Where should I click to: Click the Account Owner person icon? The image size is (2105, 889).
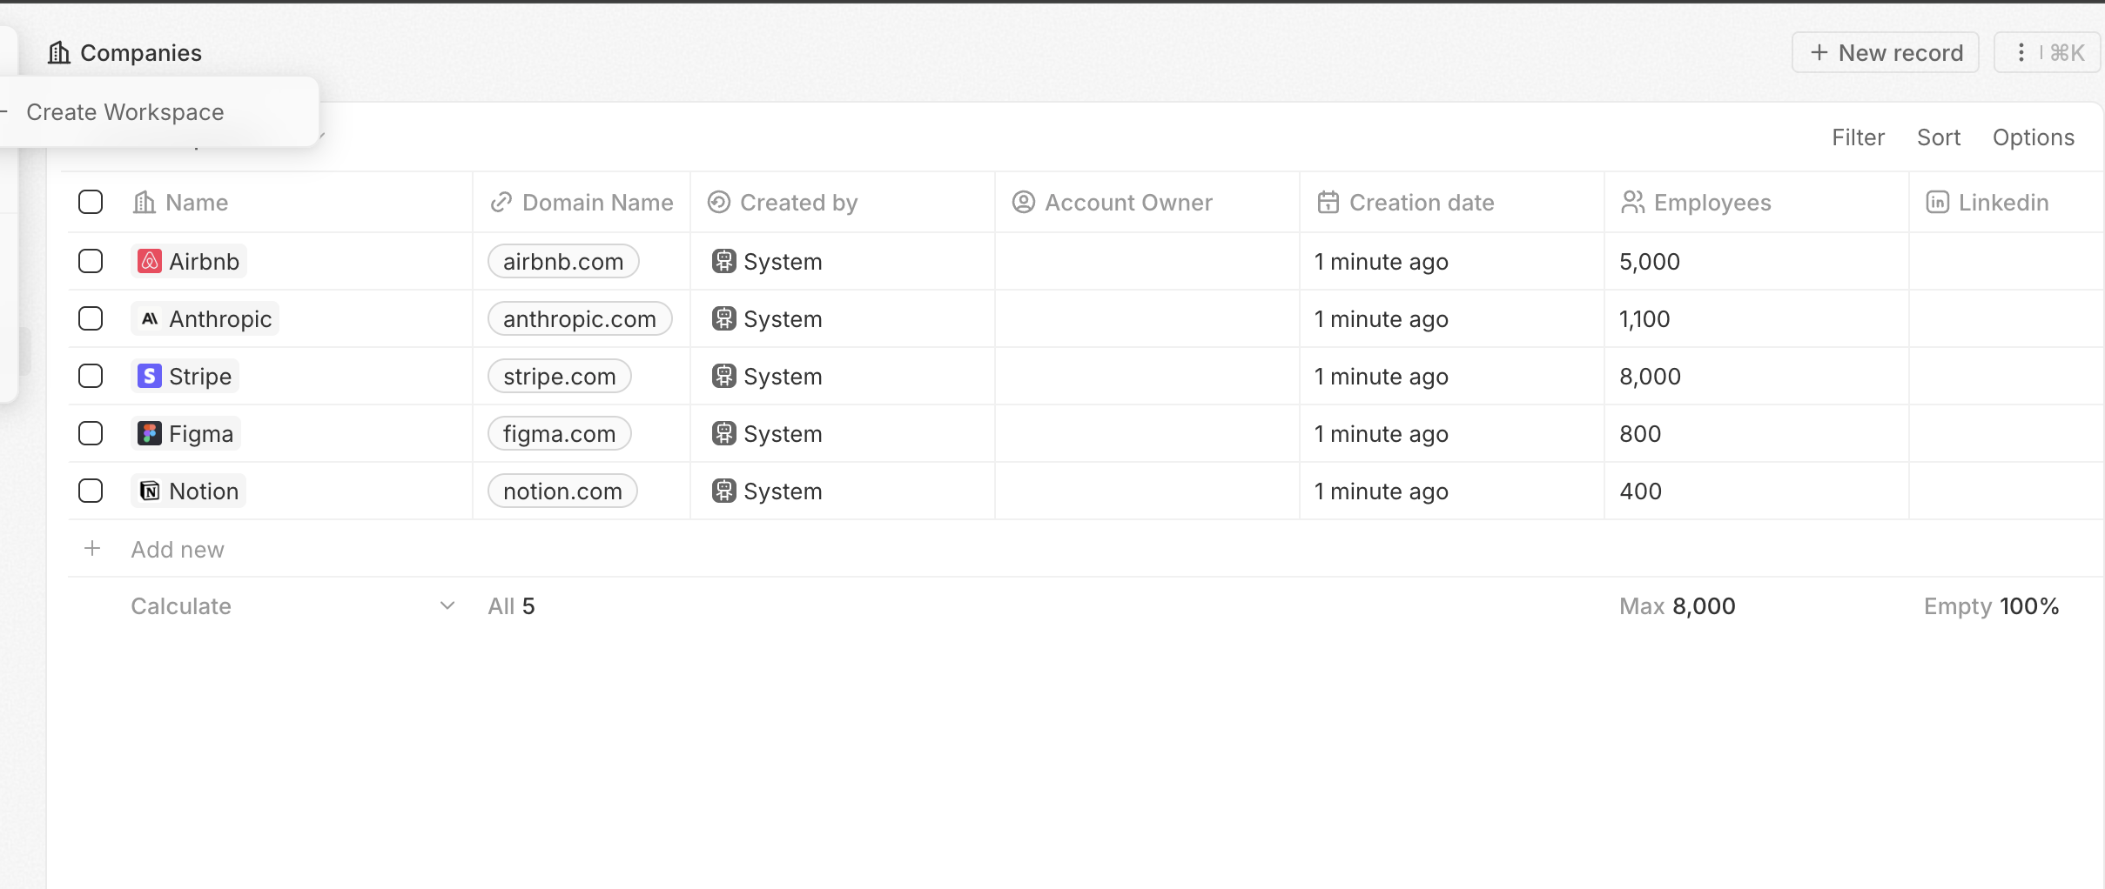click(1024, 202)
